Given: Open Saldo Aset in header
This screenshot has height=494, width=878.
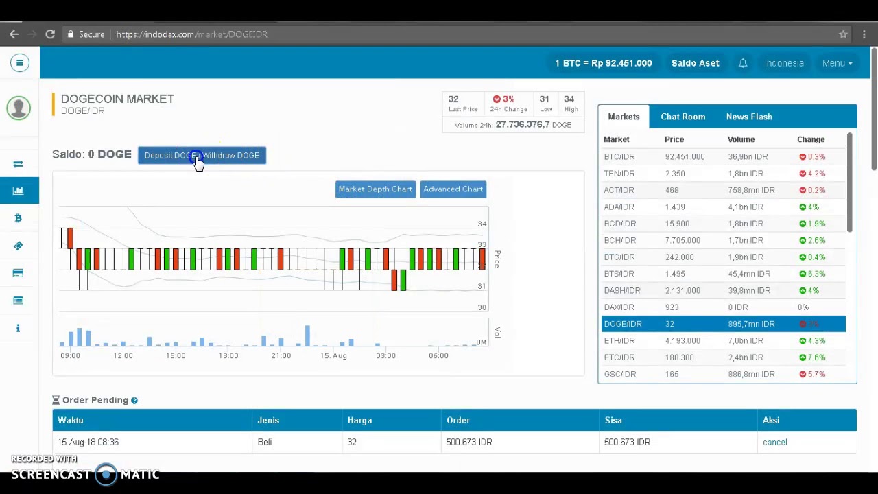Looking at the screenshot, I should pyautogui.click(x=696, y=63).
